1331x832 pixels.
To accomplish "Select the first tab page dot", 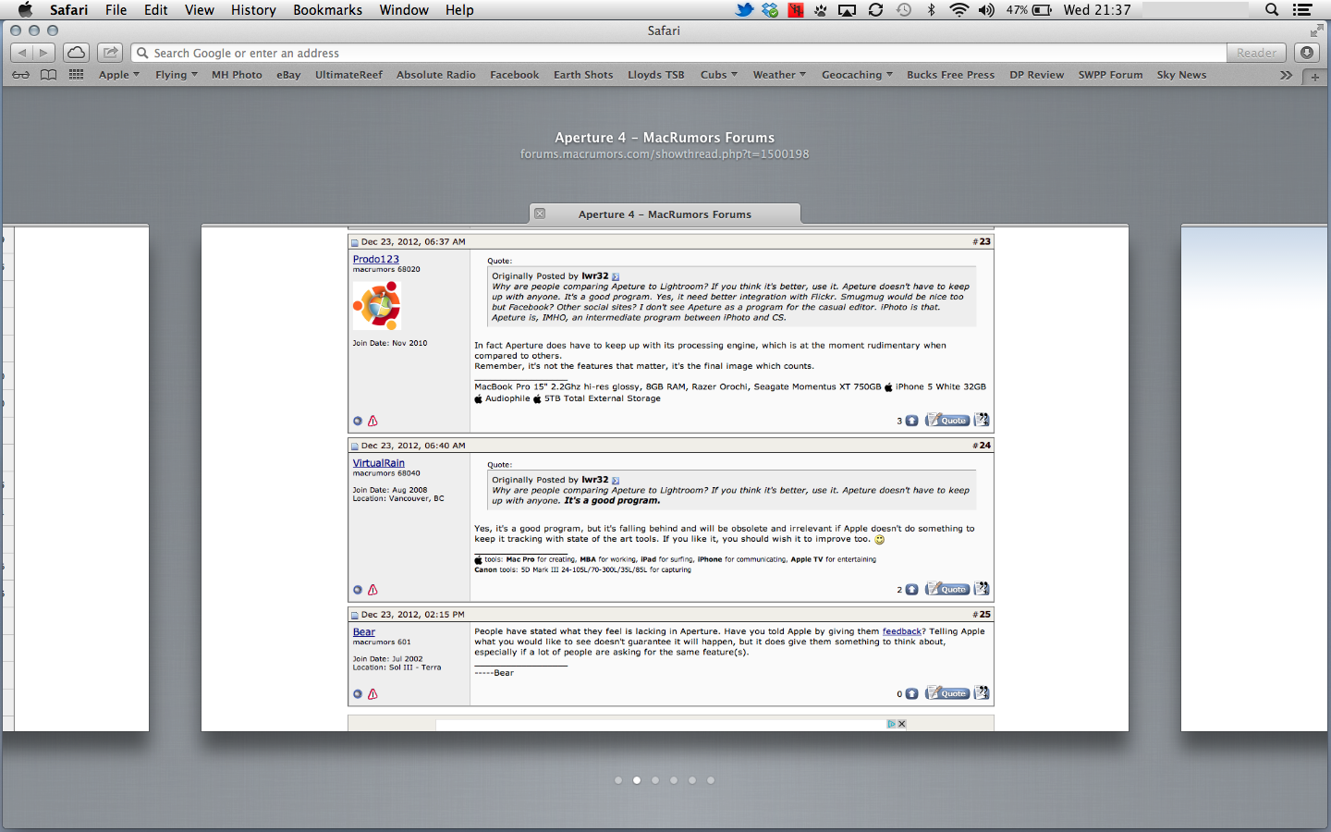I will [618, 780].
